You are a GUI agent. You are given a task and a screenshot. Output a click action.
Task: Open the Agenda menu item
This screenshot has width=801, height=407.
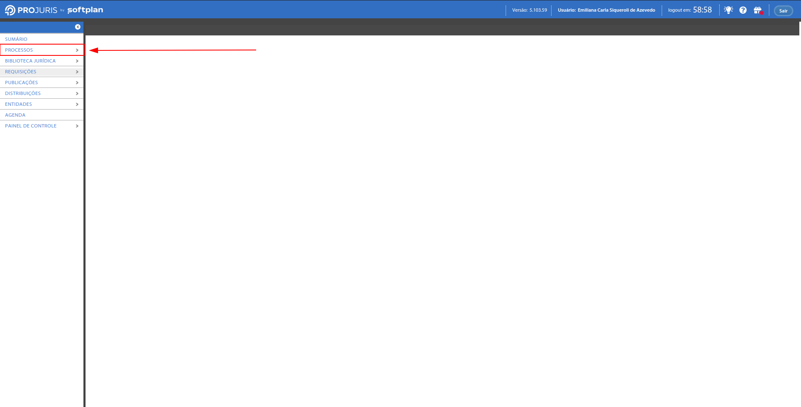[15, 115]
